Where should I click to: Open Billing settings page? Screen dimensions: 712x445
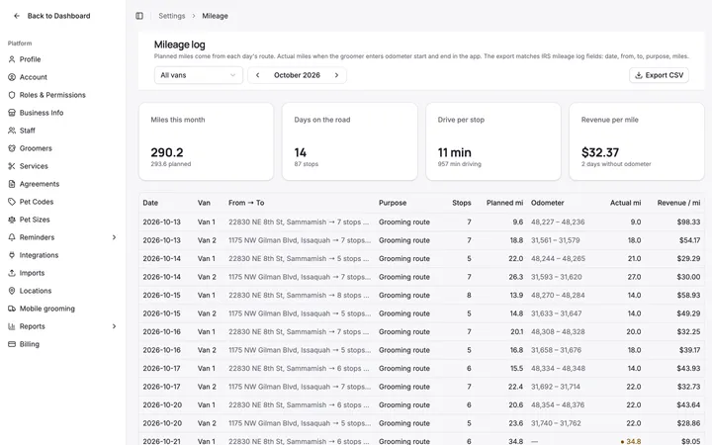pyautogui.click(x=30, y=344)
